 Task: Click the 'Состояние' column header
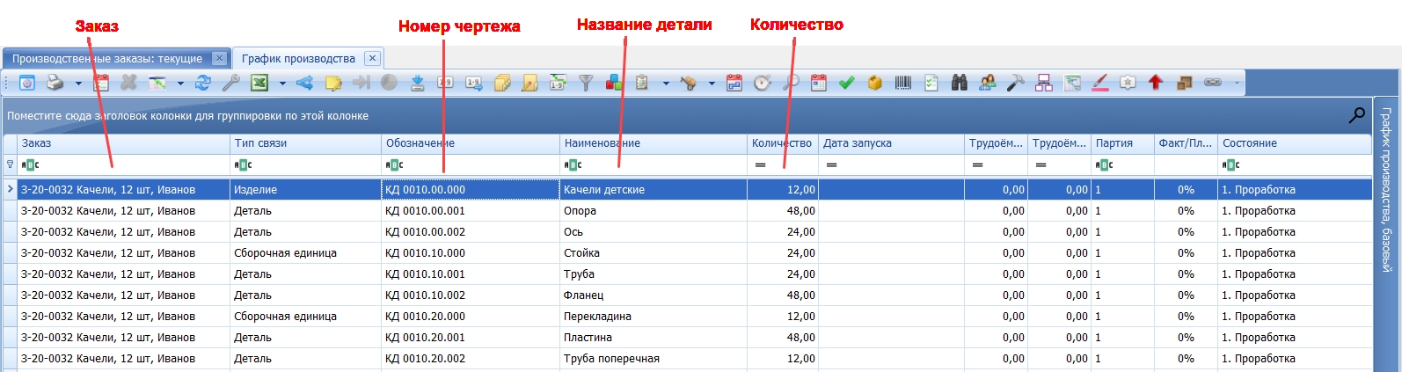(1294, 143)
